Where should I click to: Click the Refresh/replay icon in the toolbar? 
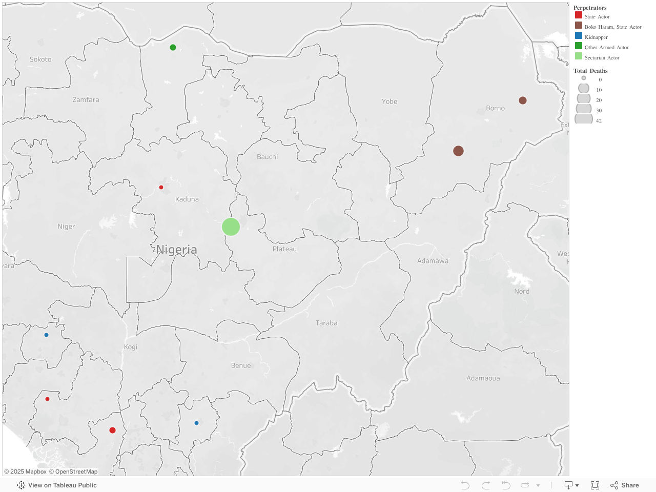[x=525, y=485]
